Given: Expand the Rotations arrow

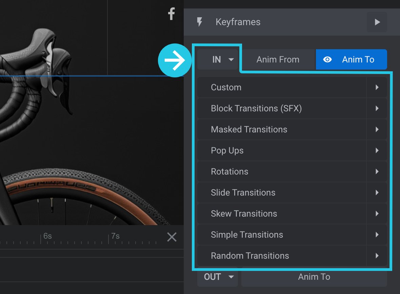Looking at the screenshot, I should [x=377, y=171].
